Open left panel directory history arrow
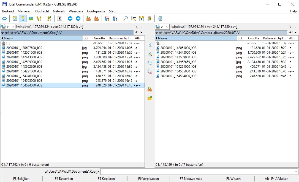The width and height of the screenshot is (299, 182). [x=142, y=32]
